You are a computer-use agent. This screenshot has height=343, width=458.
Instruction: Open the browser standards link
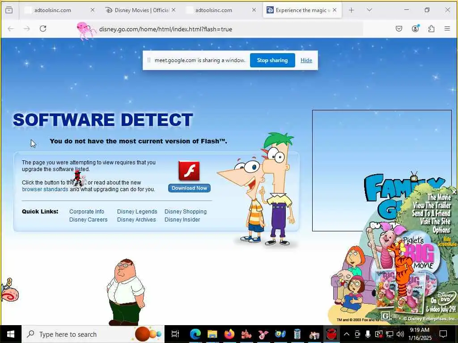[x=45, y=189]
